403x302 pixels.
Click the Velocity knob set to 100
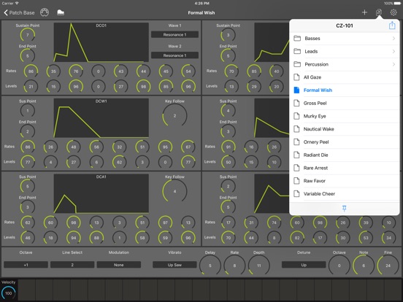click(8, 293)
